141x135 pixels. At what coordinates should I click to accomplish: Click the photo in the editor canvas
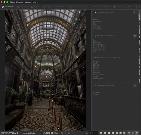pyautogui.click(x=45, y=70)
